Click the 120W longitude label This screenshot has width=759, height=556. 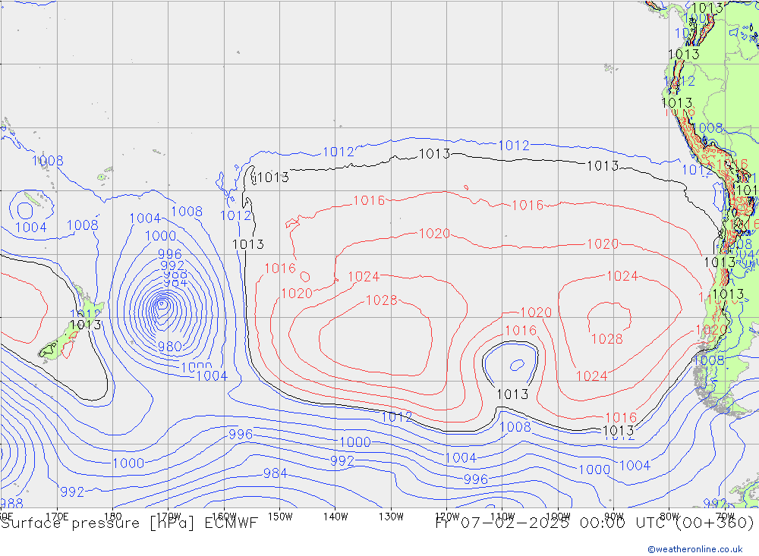447,517
